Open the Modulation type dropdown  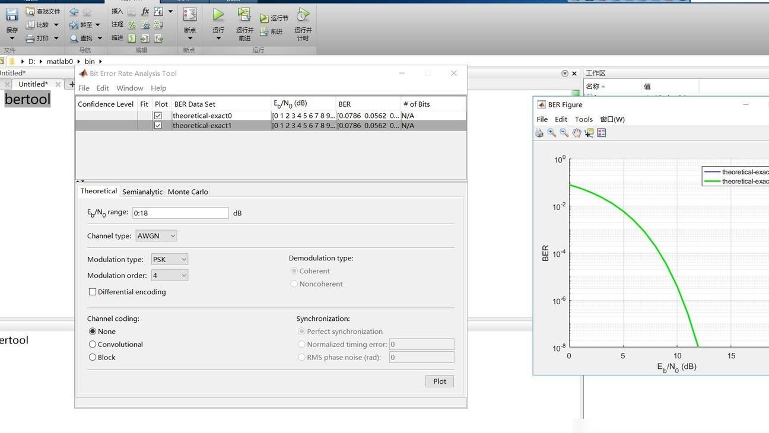coord(170,259)
